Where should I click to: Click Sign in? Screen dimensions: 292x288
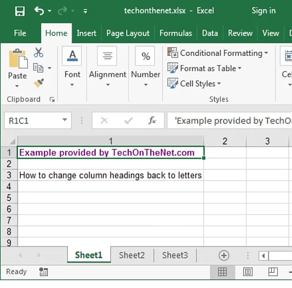[x=264, y=10]
